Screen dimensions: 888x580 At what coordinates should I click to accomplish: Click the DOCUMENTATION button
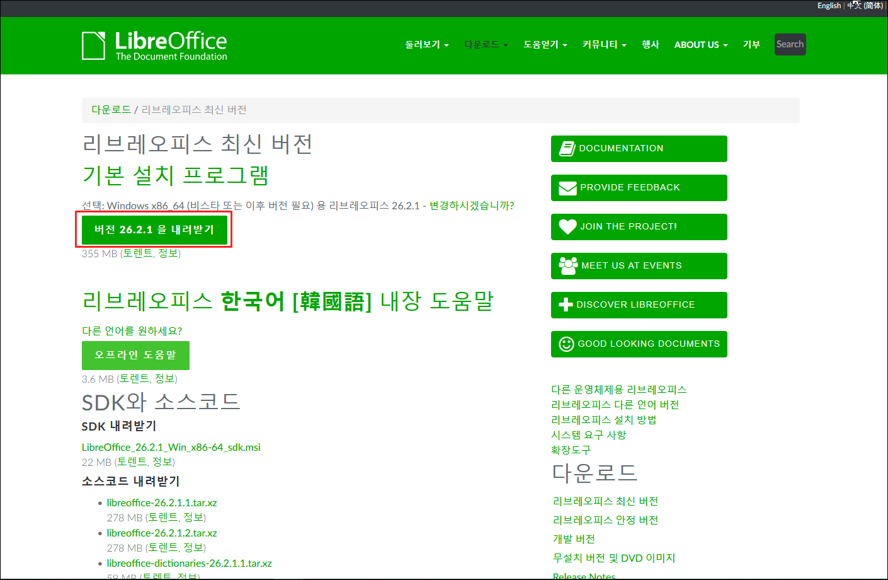click(639, 149)
